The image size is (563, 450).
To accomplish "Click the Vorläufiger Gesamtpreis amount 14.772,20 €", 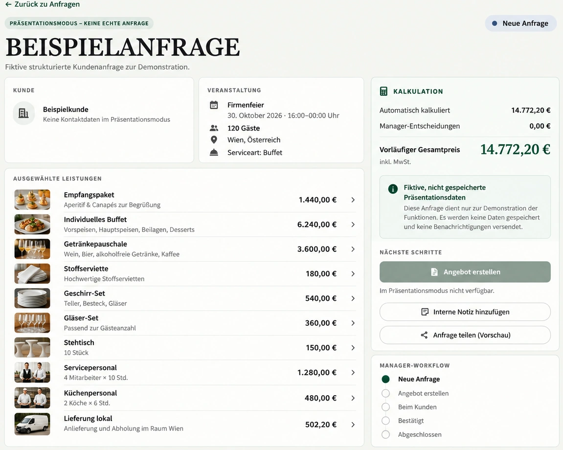I will (515, 149).
